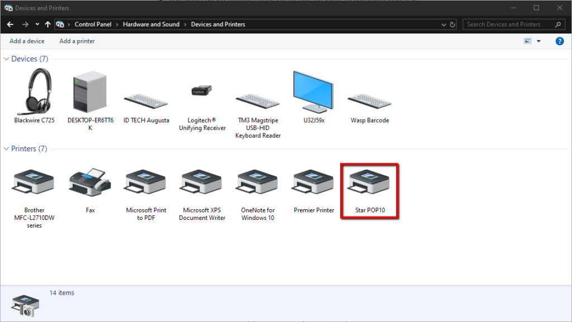The image size is (572, 322).
Task: Select the Blackwire C725 headset icon
Action: point(35,92)
